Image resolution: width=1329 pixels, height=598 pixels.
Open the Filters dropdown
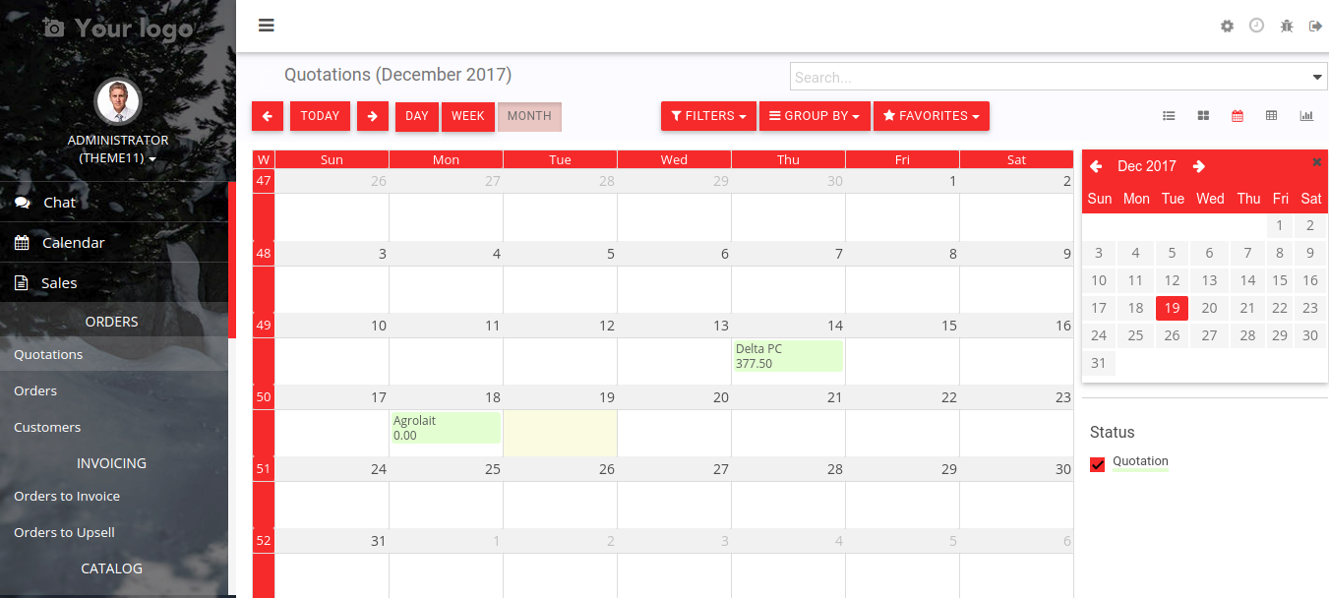click(708, 116)
